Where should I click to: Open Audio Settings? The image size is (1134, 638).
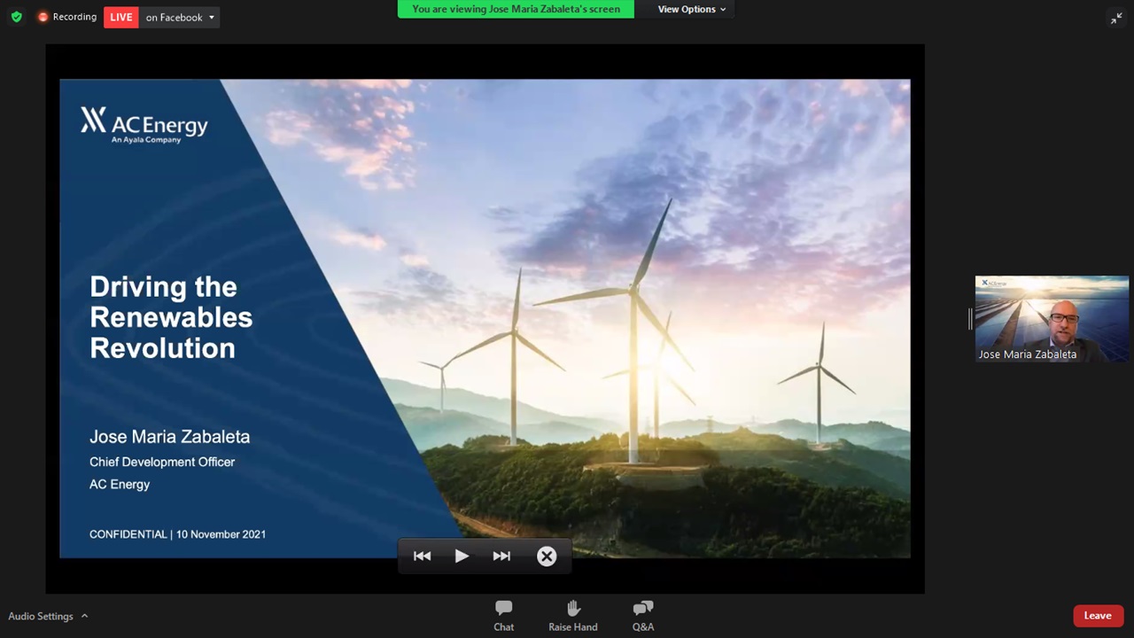pyautogui.click(x=41, y=616)
